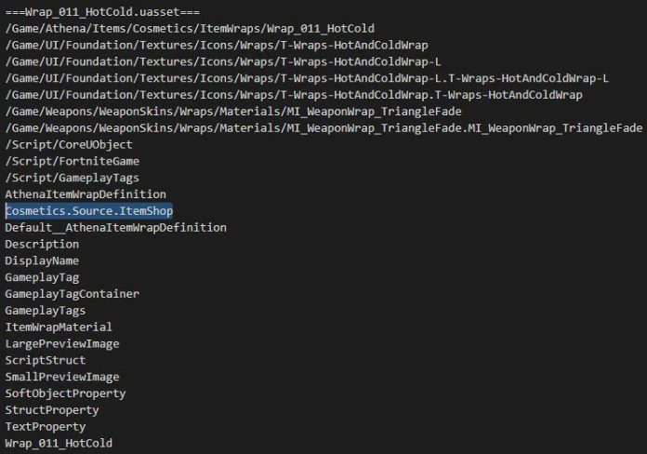The width and height of the screenshot is (647, 454).
Task: Click the LargePreviewImage line
Action: (62, 343)
